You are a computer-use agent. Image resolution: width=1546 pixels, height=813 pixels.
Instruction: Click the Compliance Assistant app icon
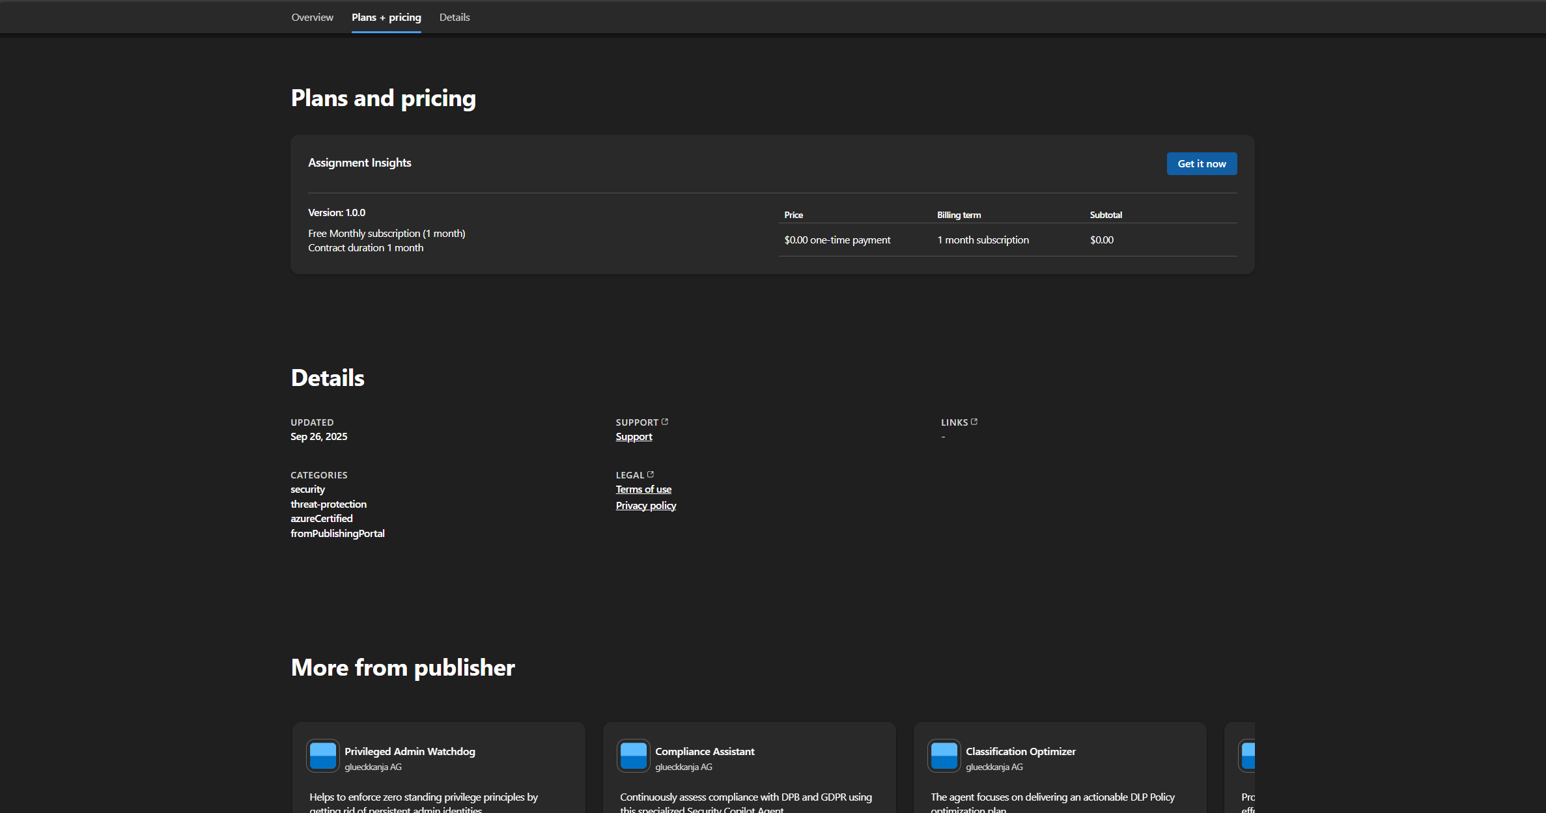tap(634, 756)
